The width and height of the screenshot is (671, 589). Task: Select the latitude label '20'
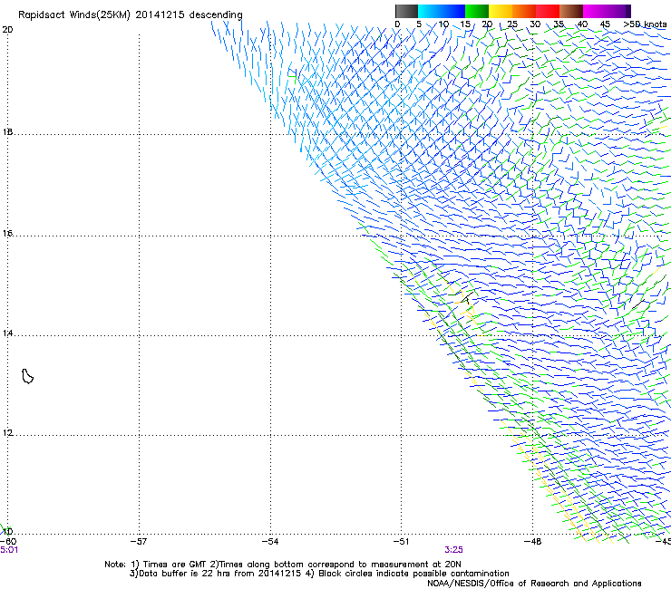click(x=7, y=30)
